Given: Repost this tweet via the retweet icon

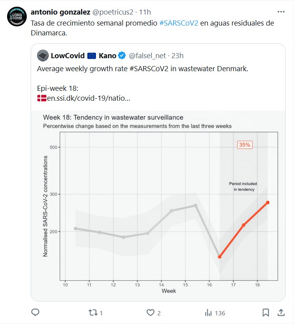Looking at the screenshot, I should click(93, 313).
